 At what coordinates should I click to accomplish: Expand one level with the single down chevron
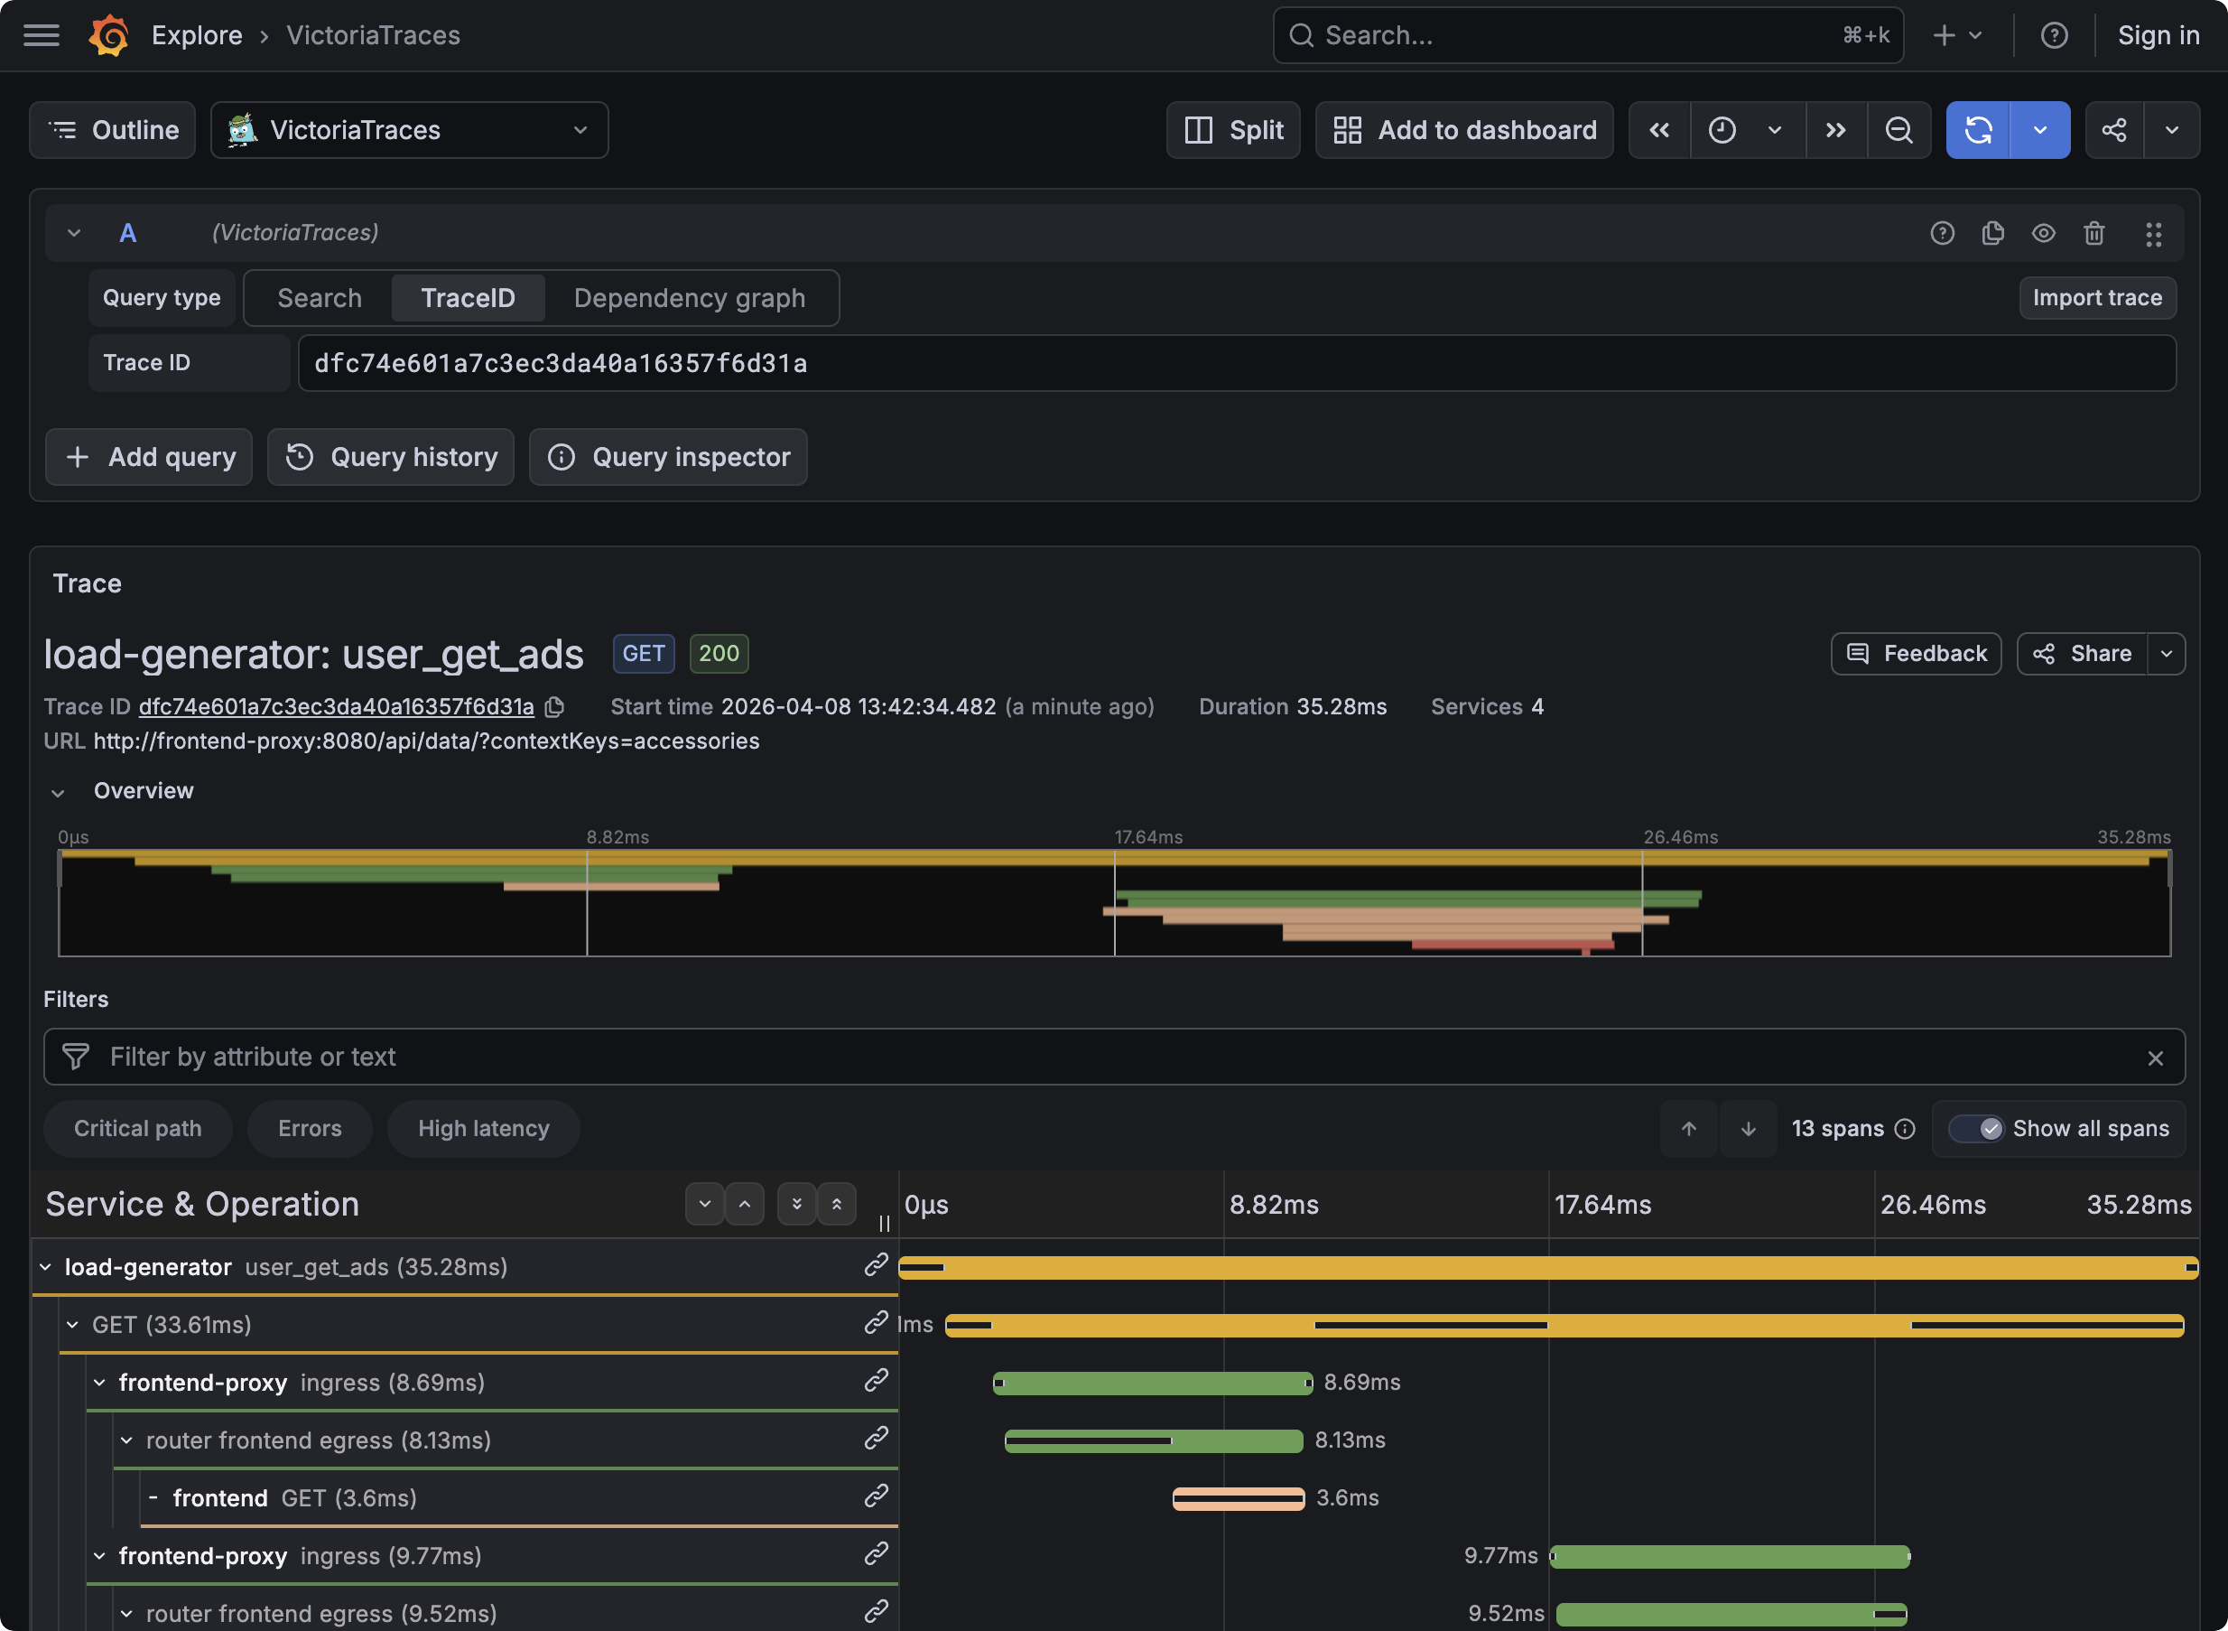(x=704, y=1204)
